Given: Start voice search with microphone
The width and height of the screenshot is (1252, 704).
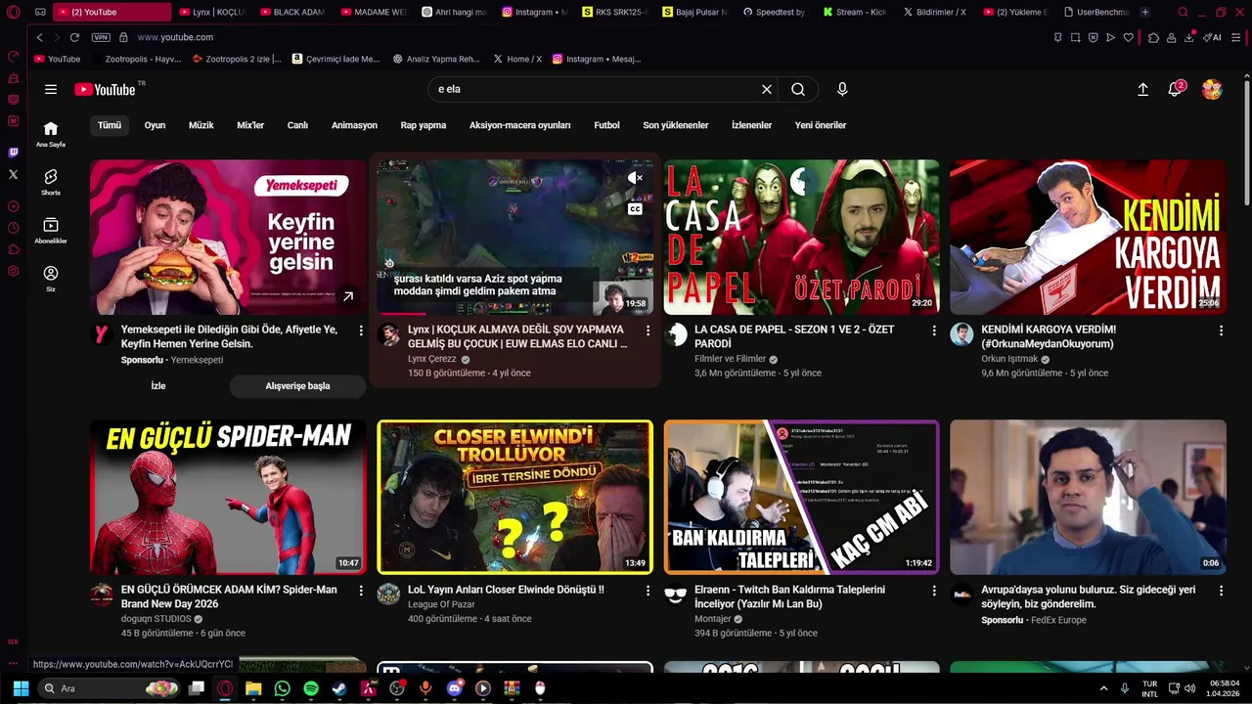Looking at the screenshot, I should click(x=842, y=89).
